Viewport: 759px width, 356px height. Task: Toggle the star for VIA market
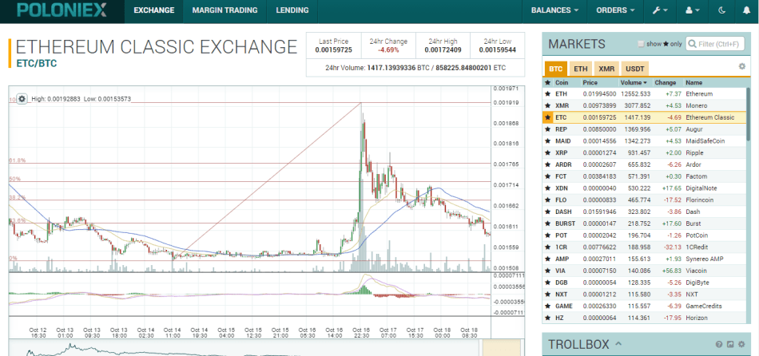(548, 271)
